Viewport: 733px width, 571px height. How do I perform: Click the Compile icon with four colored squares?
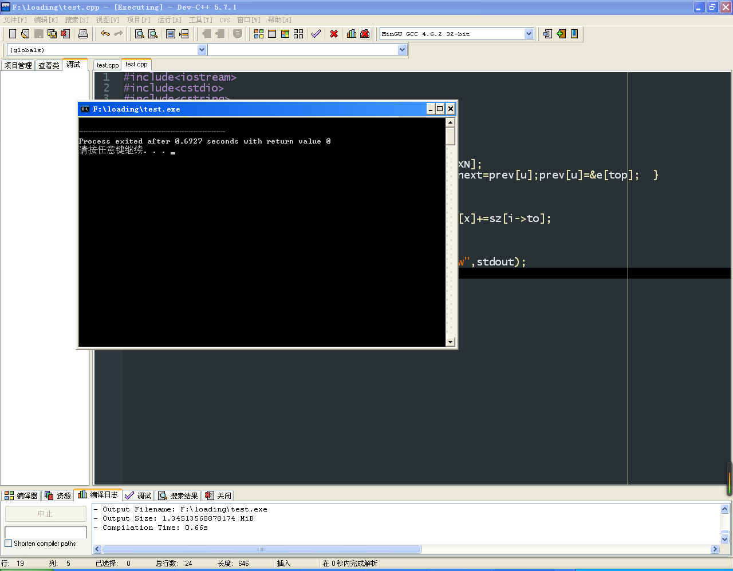259,34
